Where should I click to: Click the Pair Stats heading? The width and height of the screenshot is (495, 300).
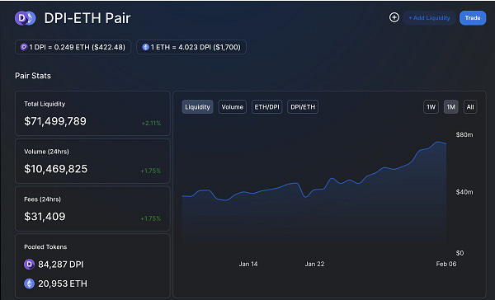coord(33,76)
